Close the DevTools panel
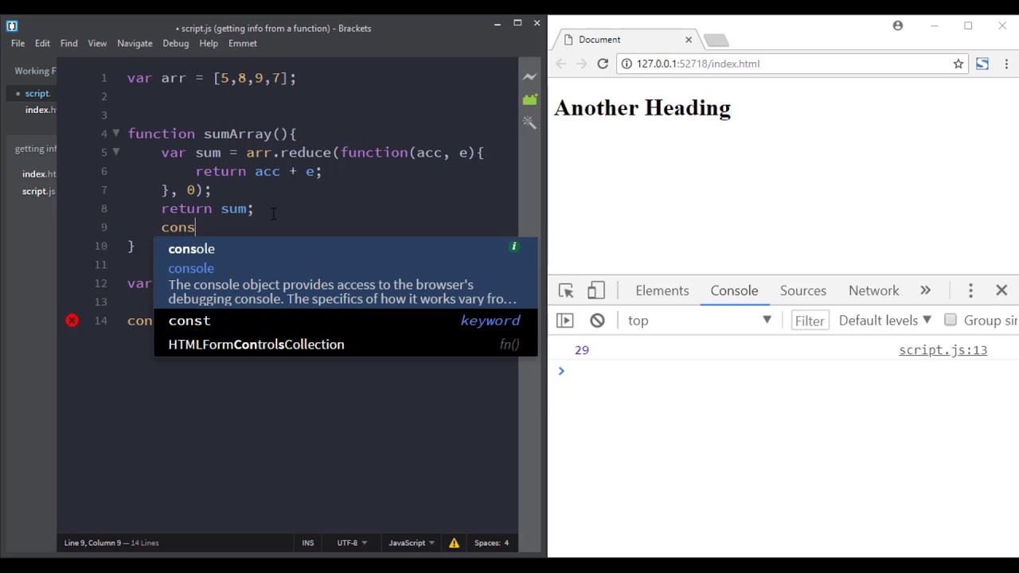This screenshot has height=573, width=1019. click(1001, 290)
